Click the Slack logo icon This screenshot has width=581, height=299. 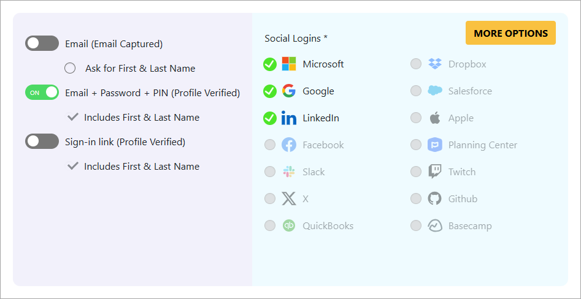(288, 172)
